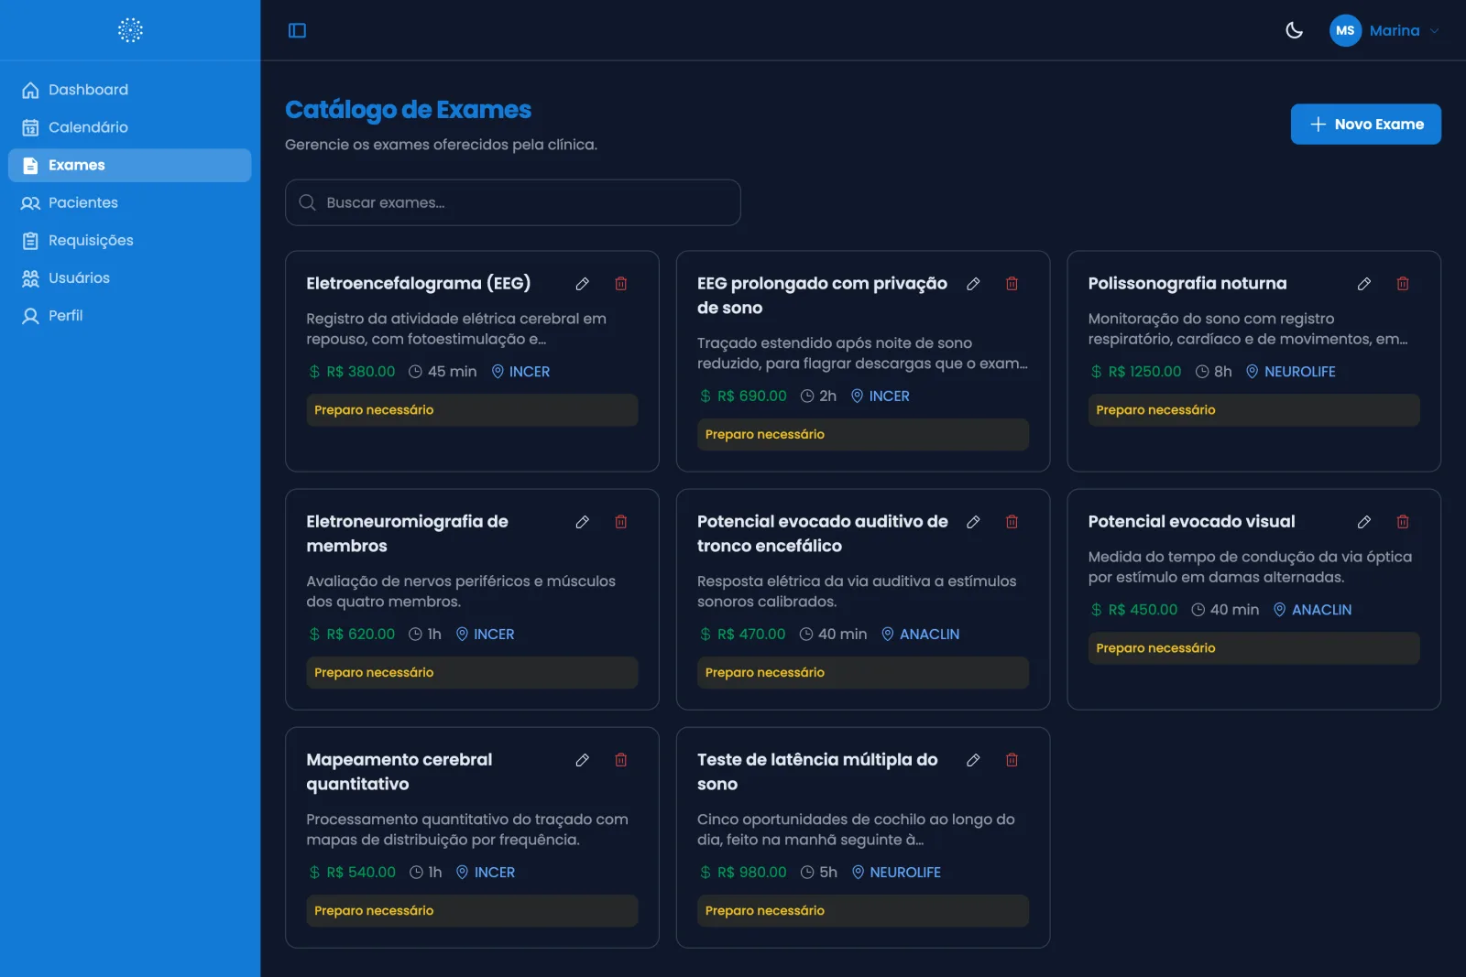Click the app logo in the sidebar
Viewport: 1466px width, 977px height.
(130, 30)
